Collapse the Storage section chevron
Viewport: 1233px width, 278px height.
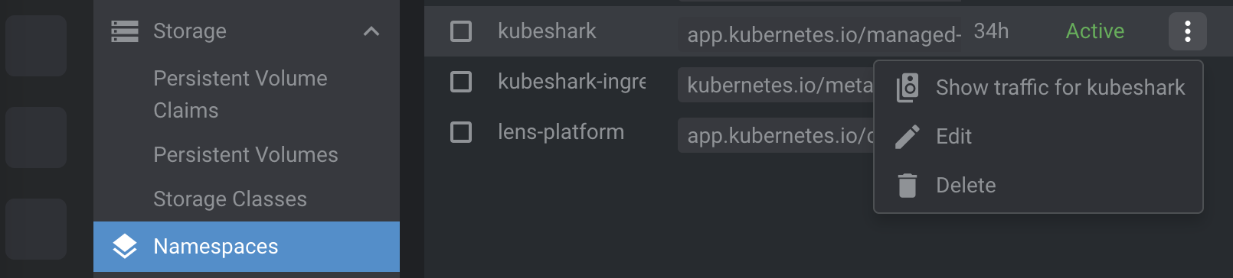(x=371, y=31)
